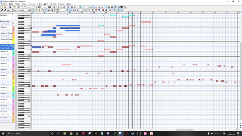Click measure 172 in the ruler

142,13
